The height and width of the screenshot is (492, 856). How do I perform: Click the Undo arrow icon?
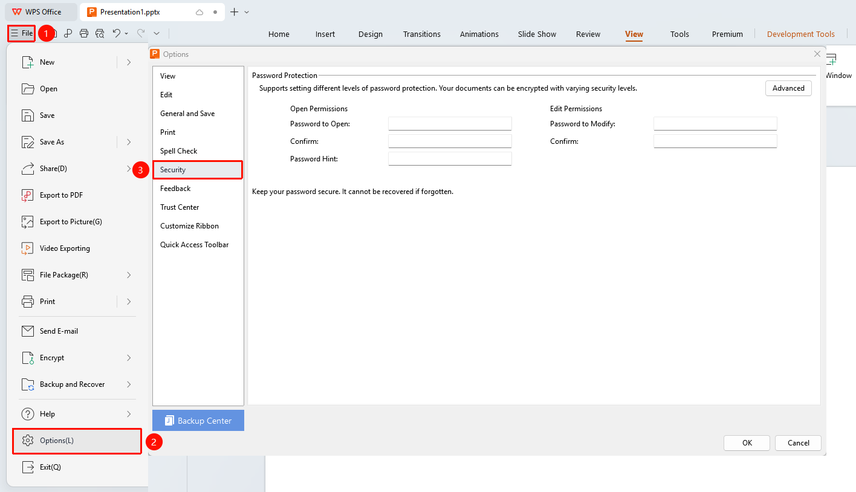tap(117, 34)
